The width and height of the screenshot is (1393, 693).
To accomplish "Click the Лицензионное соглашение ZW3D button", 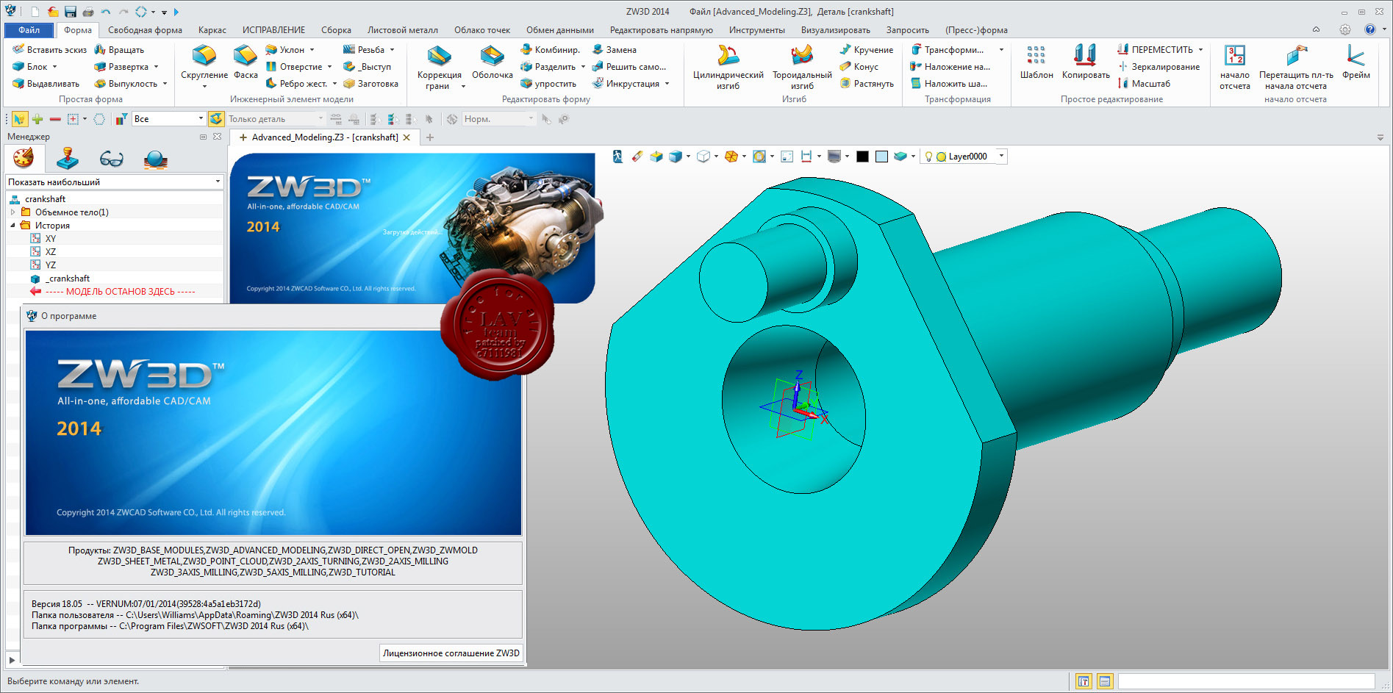I will (x=451, y=653).
